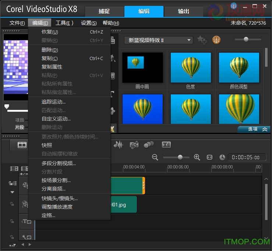The image size is (272, 251).
Task: Click the zoom in magnifier on timeline
Action: tap(197, 157)
